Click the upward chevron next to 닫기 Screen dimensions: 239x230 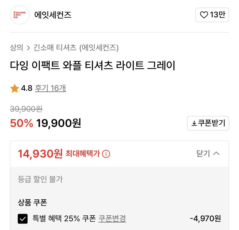click(216, 154)
